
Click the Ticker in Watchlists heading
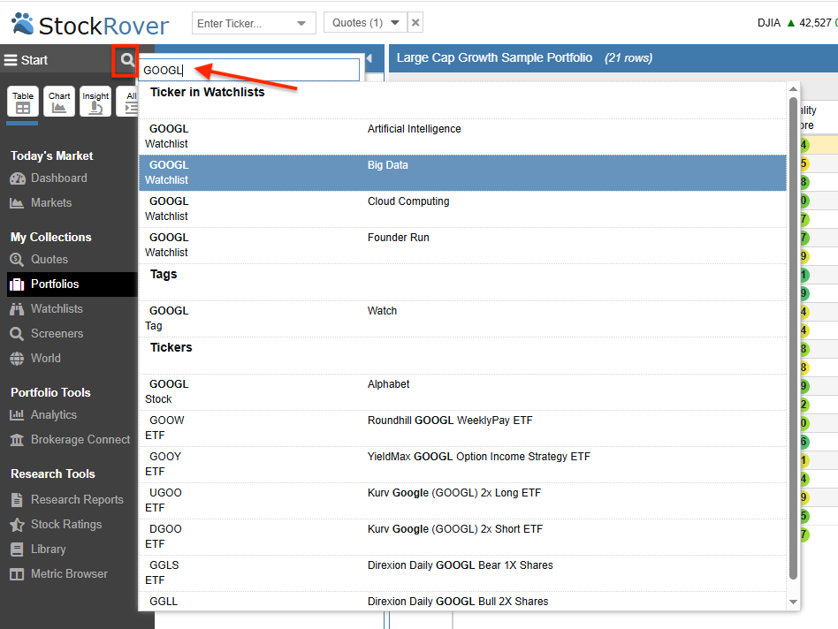(208, 93)
